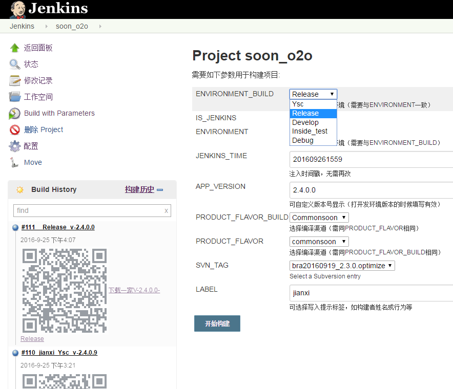This screenshot has height=389, width=453.
Task: Open the PRODUCT_FLAVOR_BUILD Commonsoon dropdown
Action: pyautogui.click(x=319, y=218)
